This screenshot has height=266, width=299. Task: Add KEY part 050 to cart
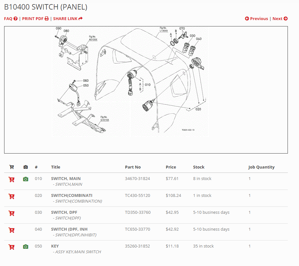pos(11,247)
